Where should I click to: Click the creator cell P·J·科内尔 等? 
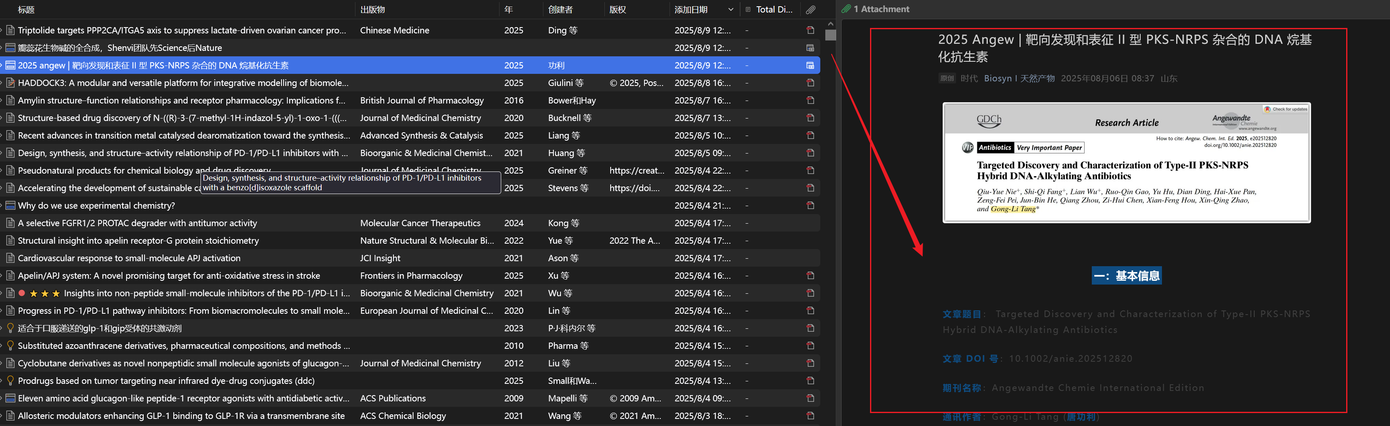(x=571, y=328)
